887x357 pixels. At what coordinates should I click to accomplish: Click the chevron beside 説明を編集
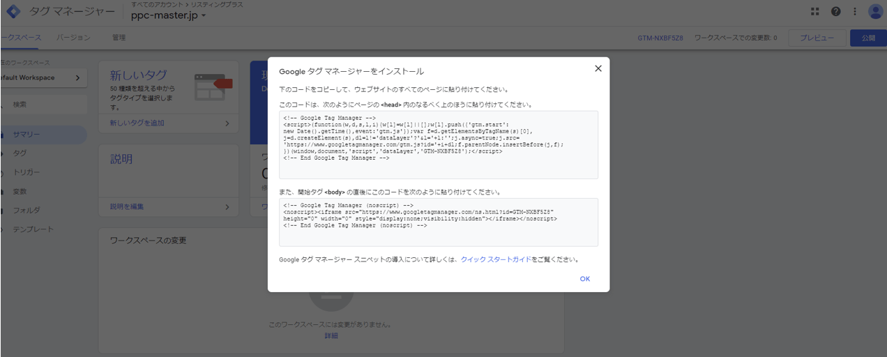[x=227, y=207]
